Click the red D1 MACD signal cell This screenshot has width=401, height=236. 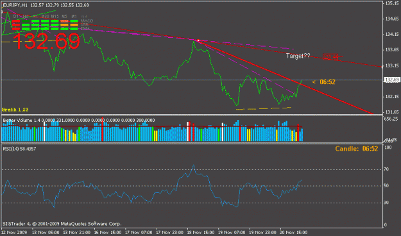pyautogui.click(x=16, y=21)
